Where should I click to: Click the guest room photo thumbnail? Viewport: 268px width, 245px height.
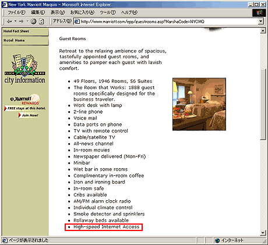(199, 104)
